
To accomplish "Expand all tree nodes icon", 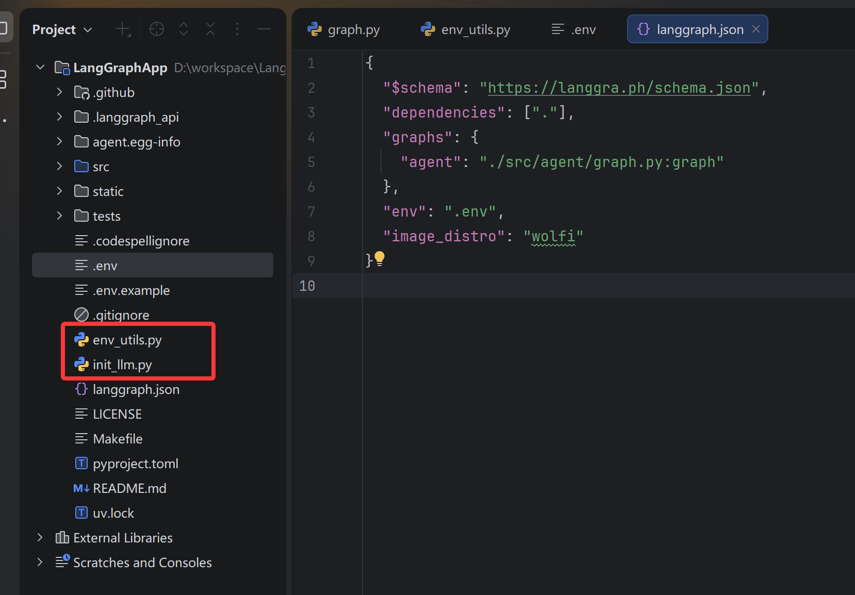I will [184, 29].
